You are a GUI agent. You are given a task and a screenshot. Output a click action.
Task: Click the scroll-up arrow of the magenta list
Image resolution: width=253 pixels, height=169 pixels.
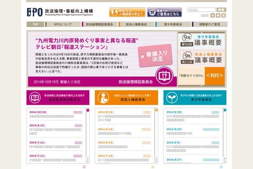[88, 158]
